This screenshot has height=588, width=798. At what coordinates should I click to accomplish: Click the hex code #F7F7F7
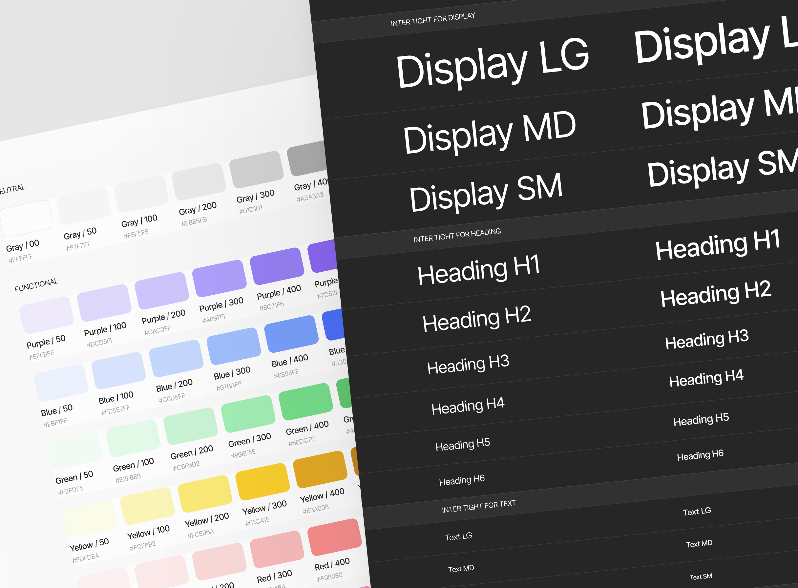[x=78, y=246]
